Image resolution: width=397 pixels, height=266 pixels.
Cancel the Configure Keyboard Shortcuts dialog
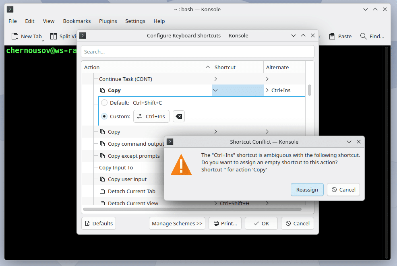pyautogui.click(x=298, y=223)
